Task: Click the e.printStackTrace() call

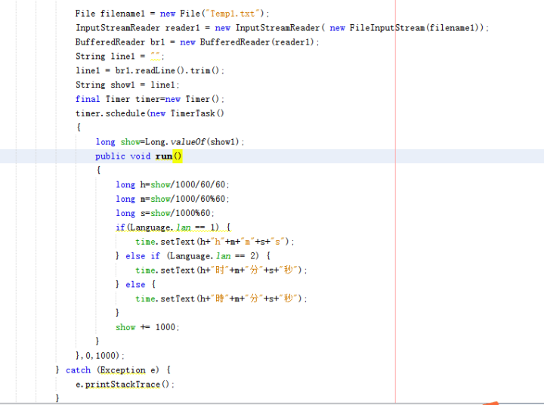Action: click(x=125, y=384)
